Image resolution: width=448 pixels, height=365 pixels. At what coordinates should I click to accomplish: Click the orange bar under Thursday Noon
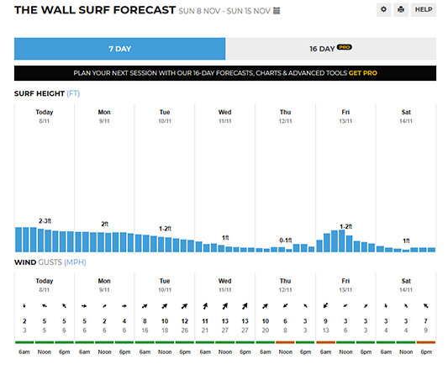(285, 342)
